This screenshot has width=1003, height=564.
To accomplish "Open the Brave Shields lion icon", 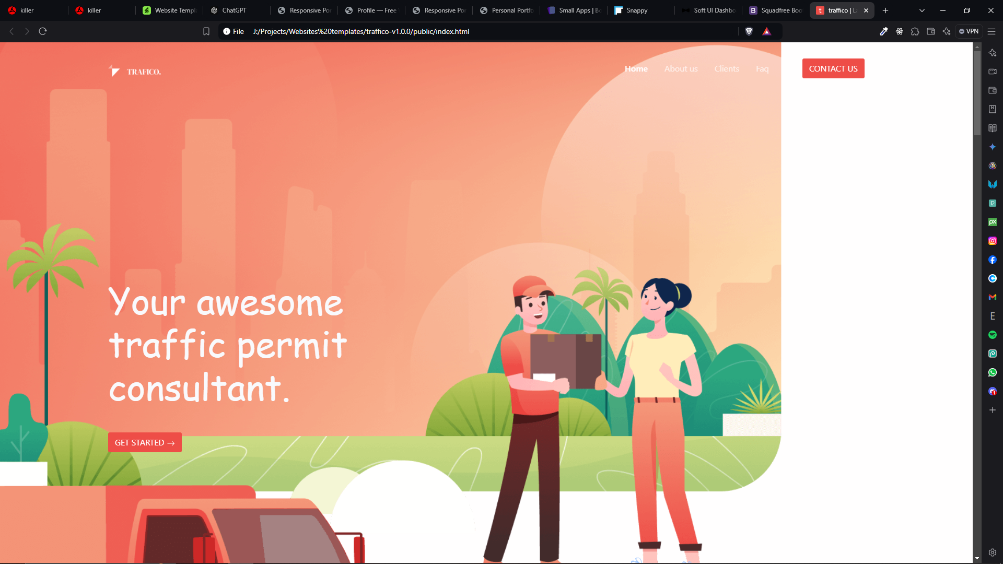I will [x=749, y=31].
